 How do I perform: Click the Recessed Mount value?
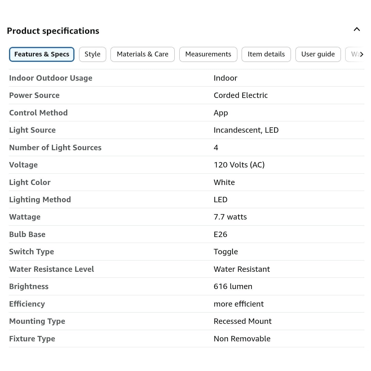tap(242, 321)
